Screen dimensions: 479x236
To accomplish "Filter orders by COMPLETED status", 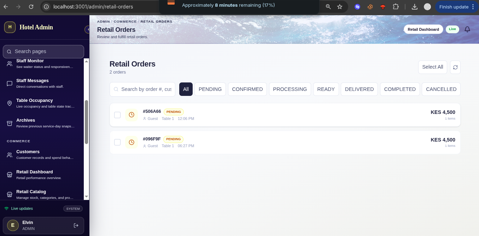I will [400, 89].
